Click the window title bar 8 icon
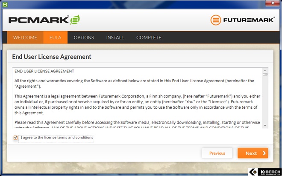 coord(5,5)
